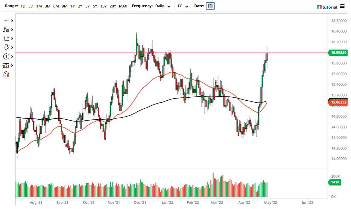Pick the down arrow marker tool

(7, 47)
